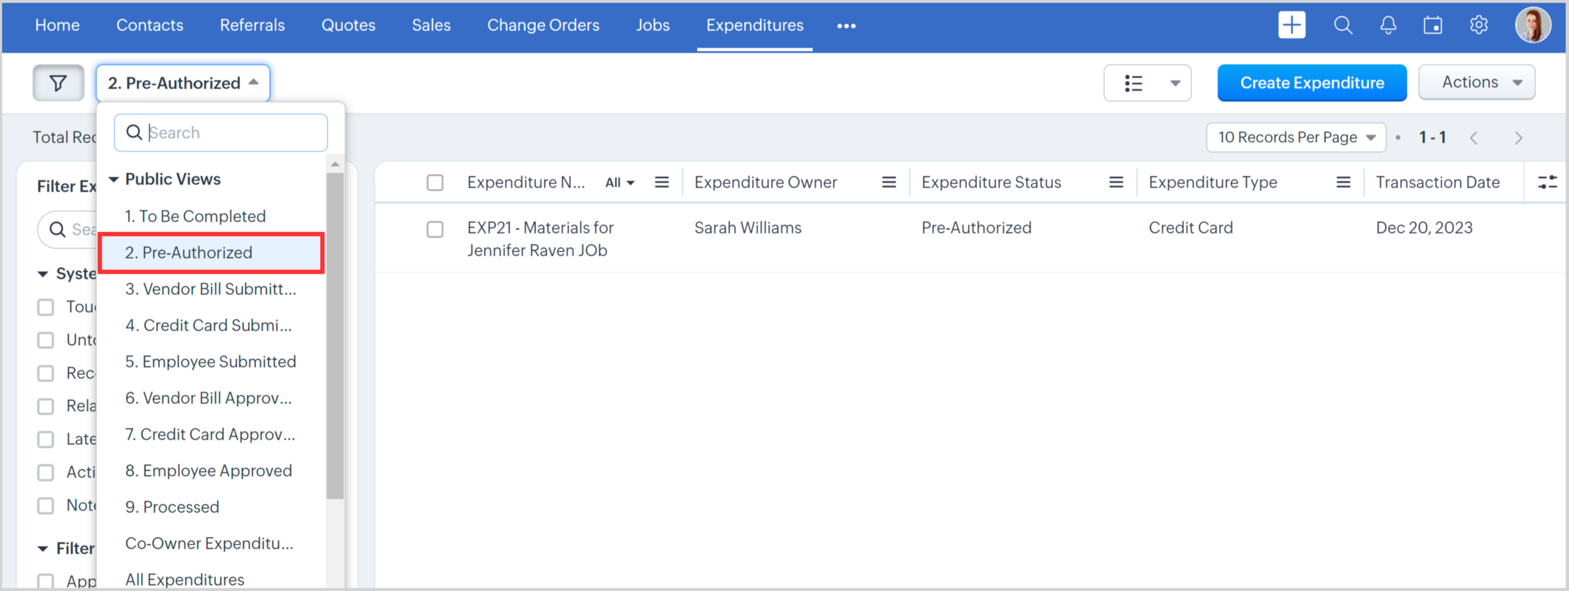Select the EXP21 row checkbox
Image resolution: width=1569 pixels, height=591 pixels.
pos(435,229)
